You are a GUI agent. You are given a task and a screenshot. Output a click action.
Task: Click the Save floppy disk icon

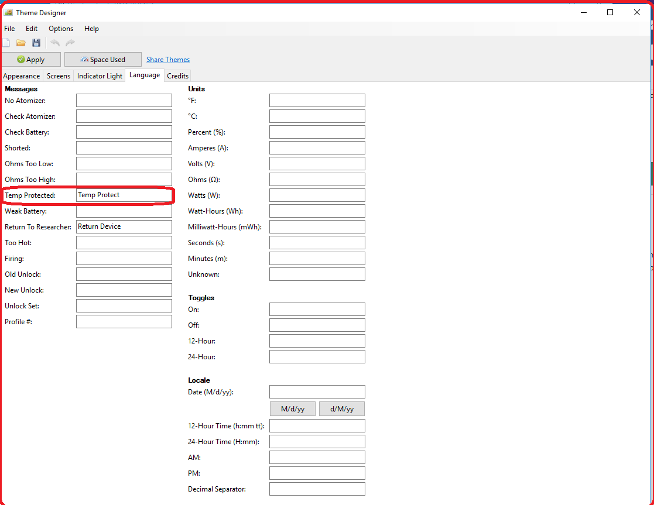(36, 43)
